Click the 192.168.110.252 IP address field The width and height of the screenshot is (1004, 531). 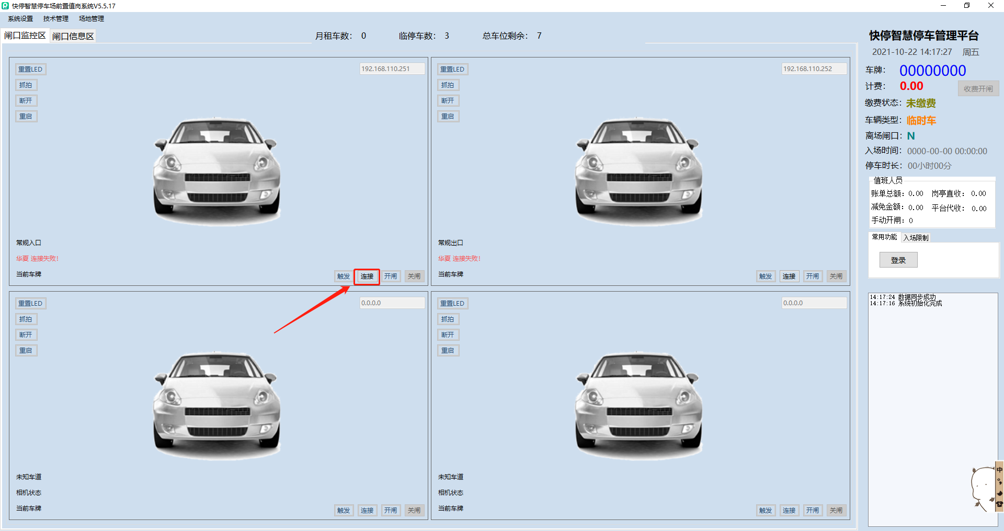coord(814,69)
